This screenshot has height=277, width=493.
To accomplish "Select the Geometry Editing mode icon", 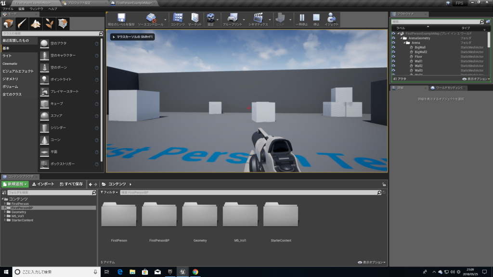I will coord(63,24).
